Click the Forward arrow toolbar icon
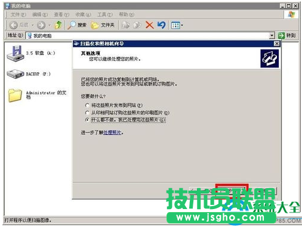The width and height of the screenshot is (302, 227). tap(41, 25)
